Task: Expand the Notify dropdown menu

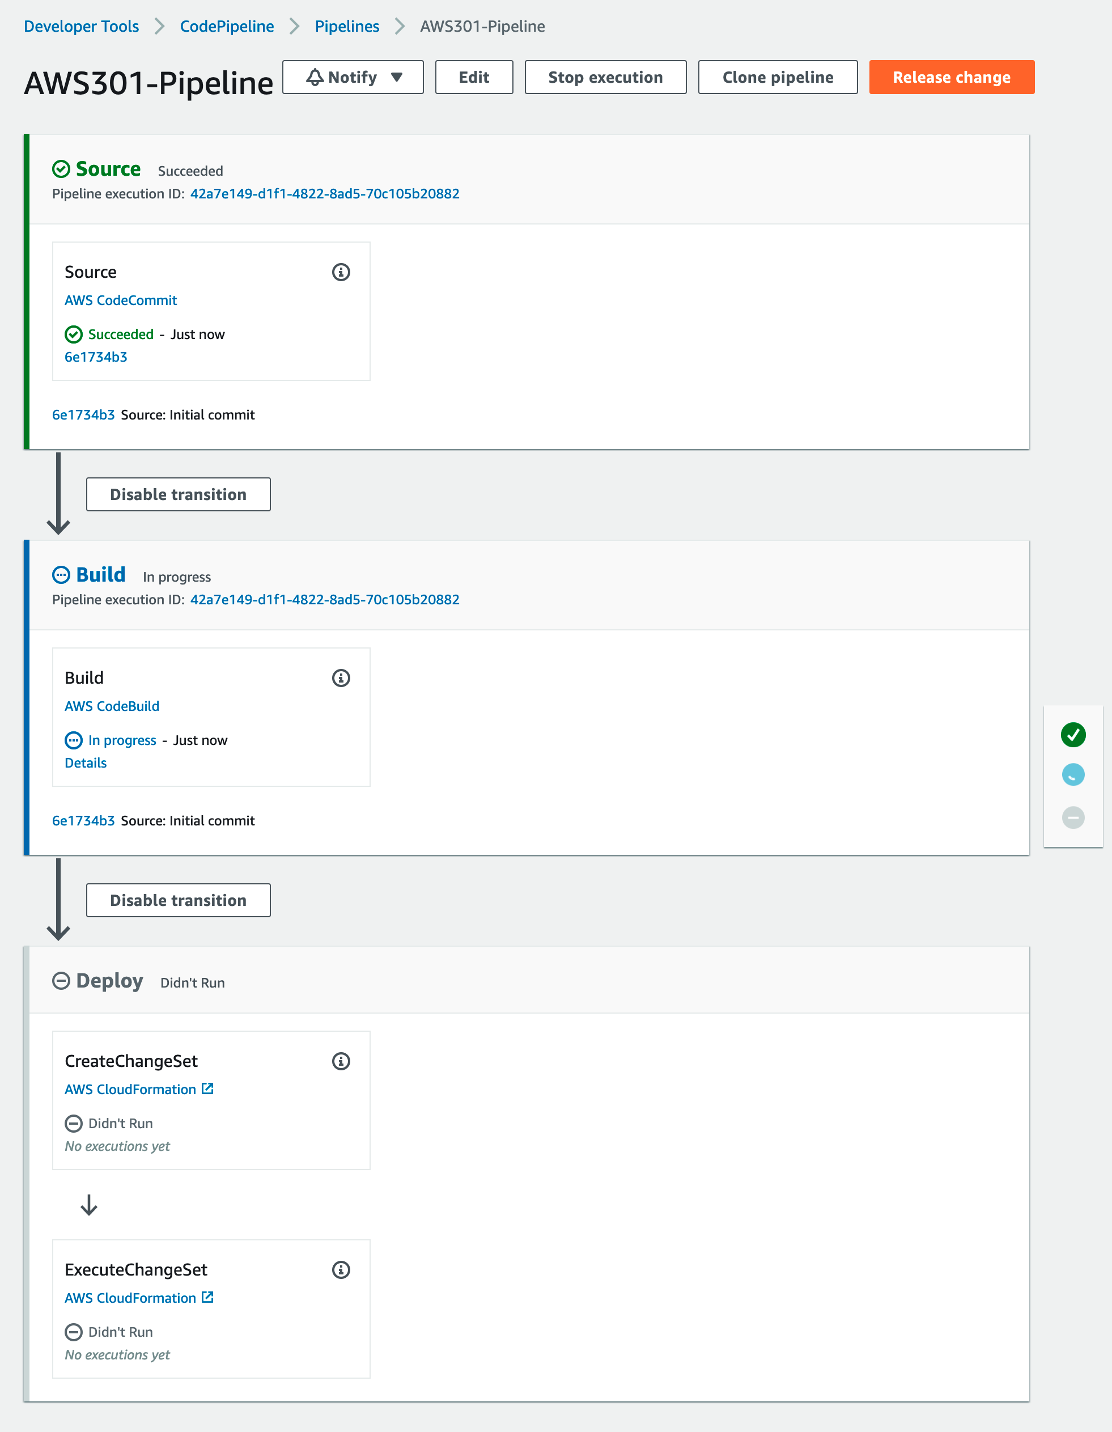Action: pos(353,77)
